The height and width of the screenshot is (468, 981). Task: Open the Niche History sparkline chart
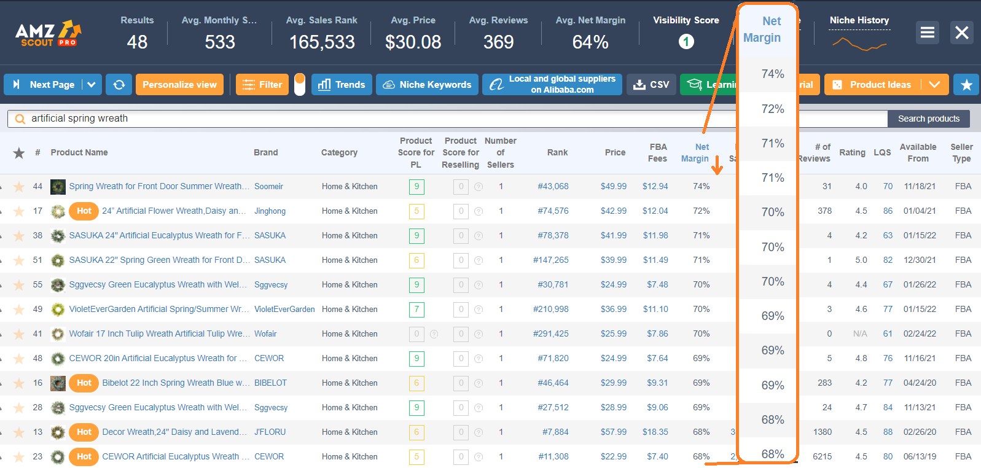coord(859,44)
